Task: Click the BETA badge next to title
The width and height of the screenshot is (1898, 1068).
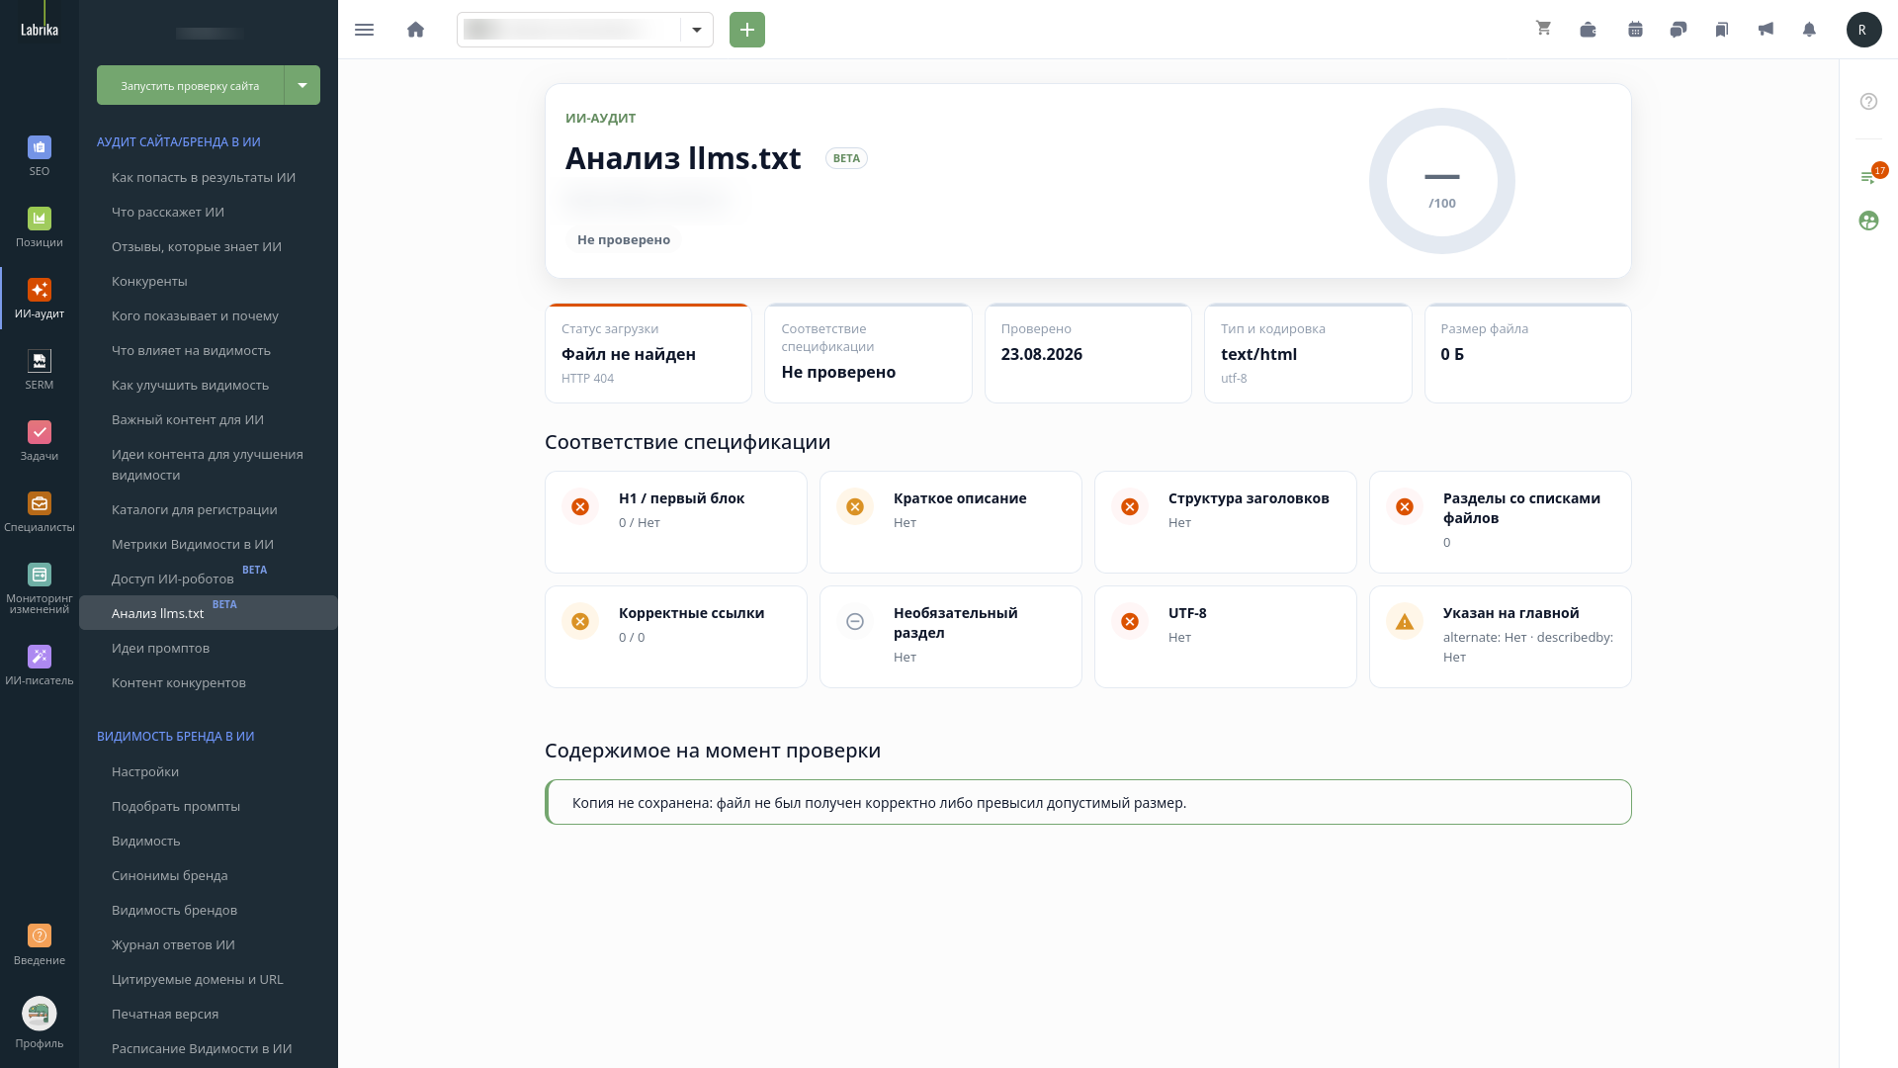Action: click(846, 158)
